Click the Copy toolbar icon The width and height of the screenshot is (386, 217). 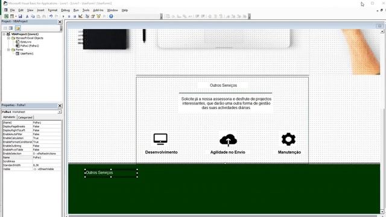[x=33, y=16]
